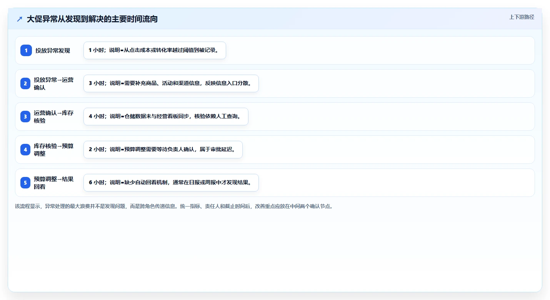
Task: Click the 4 小时 description box
Action: (166, 117)
